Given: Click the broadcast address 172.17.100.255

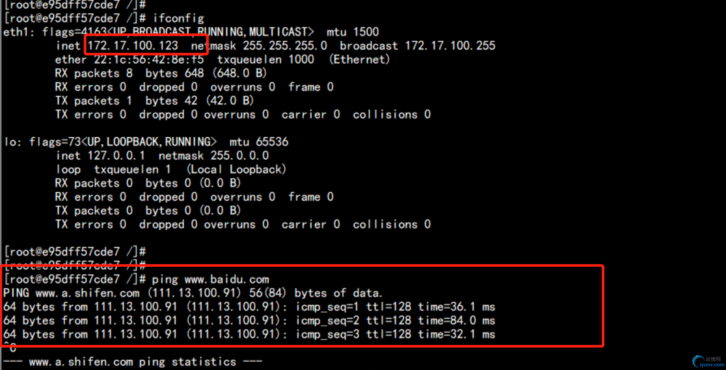Looking at the screenshot, I should (450, 46).
